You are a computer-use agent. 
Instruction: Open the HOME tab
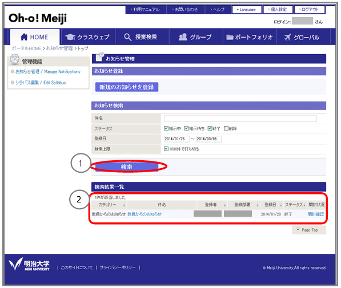click(35, 37)
